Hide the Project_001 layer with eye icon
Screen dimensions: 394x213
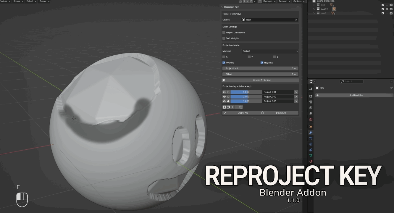tap(224, 92)
